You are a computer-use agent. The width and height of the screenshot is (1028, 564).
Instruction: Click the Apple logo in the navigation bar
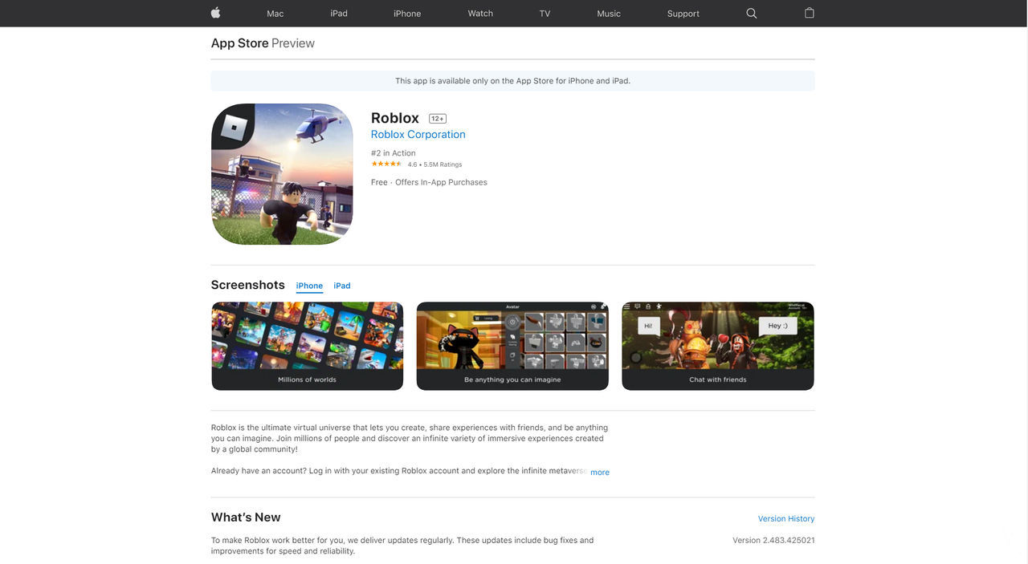point(215,13)
